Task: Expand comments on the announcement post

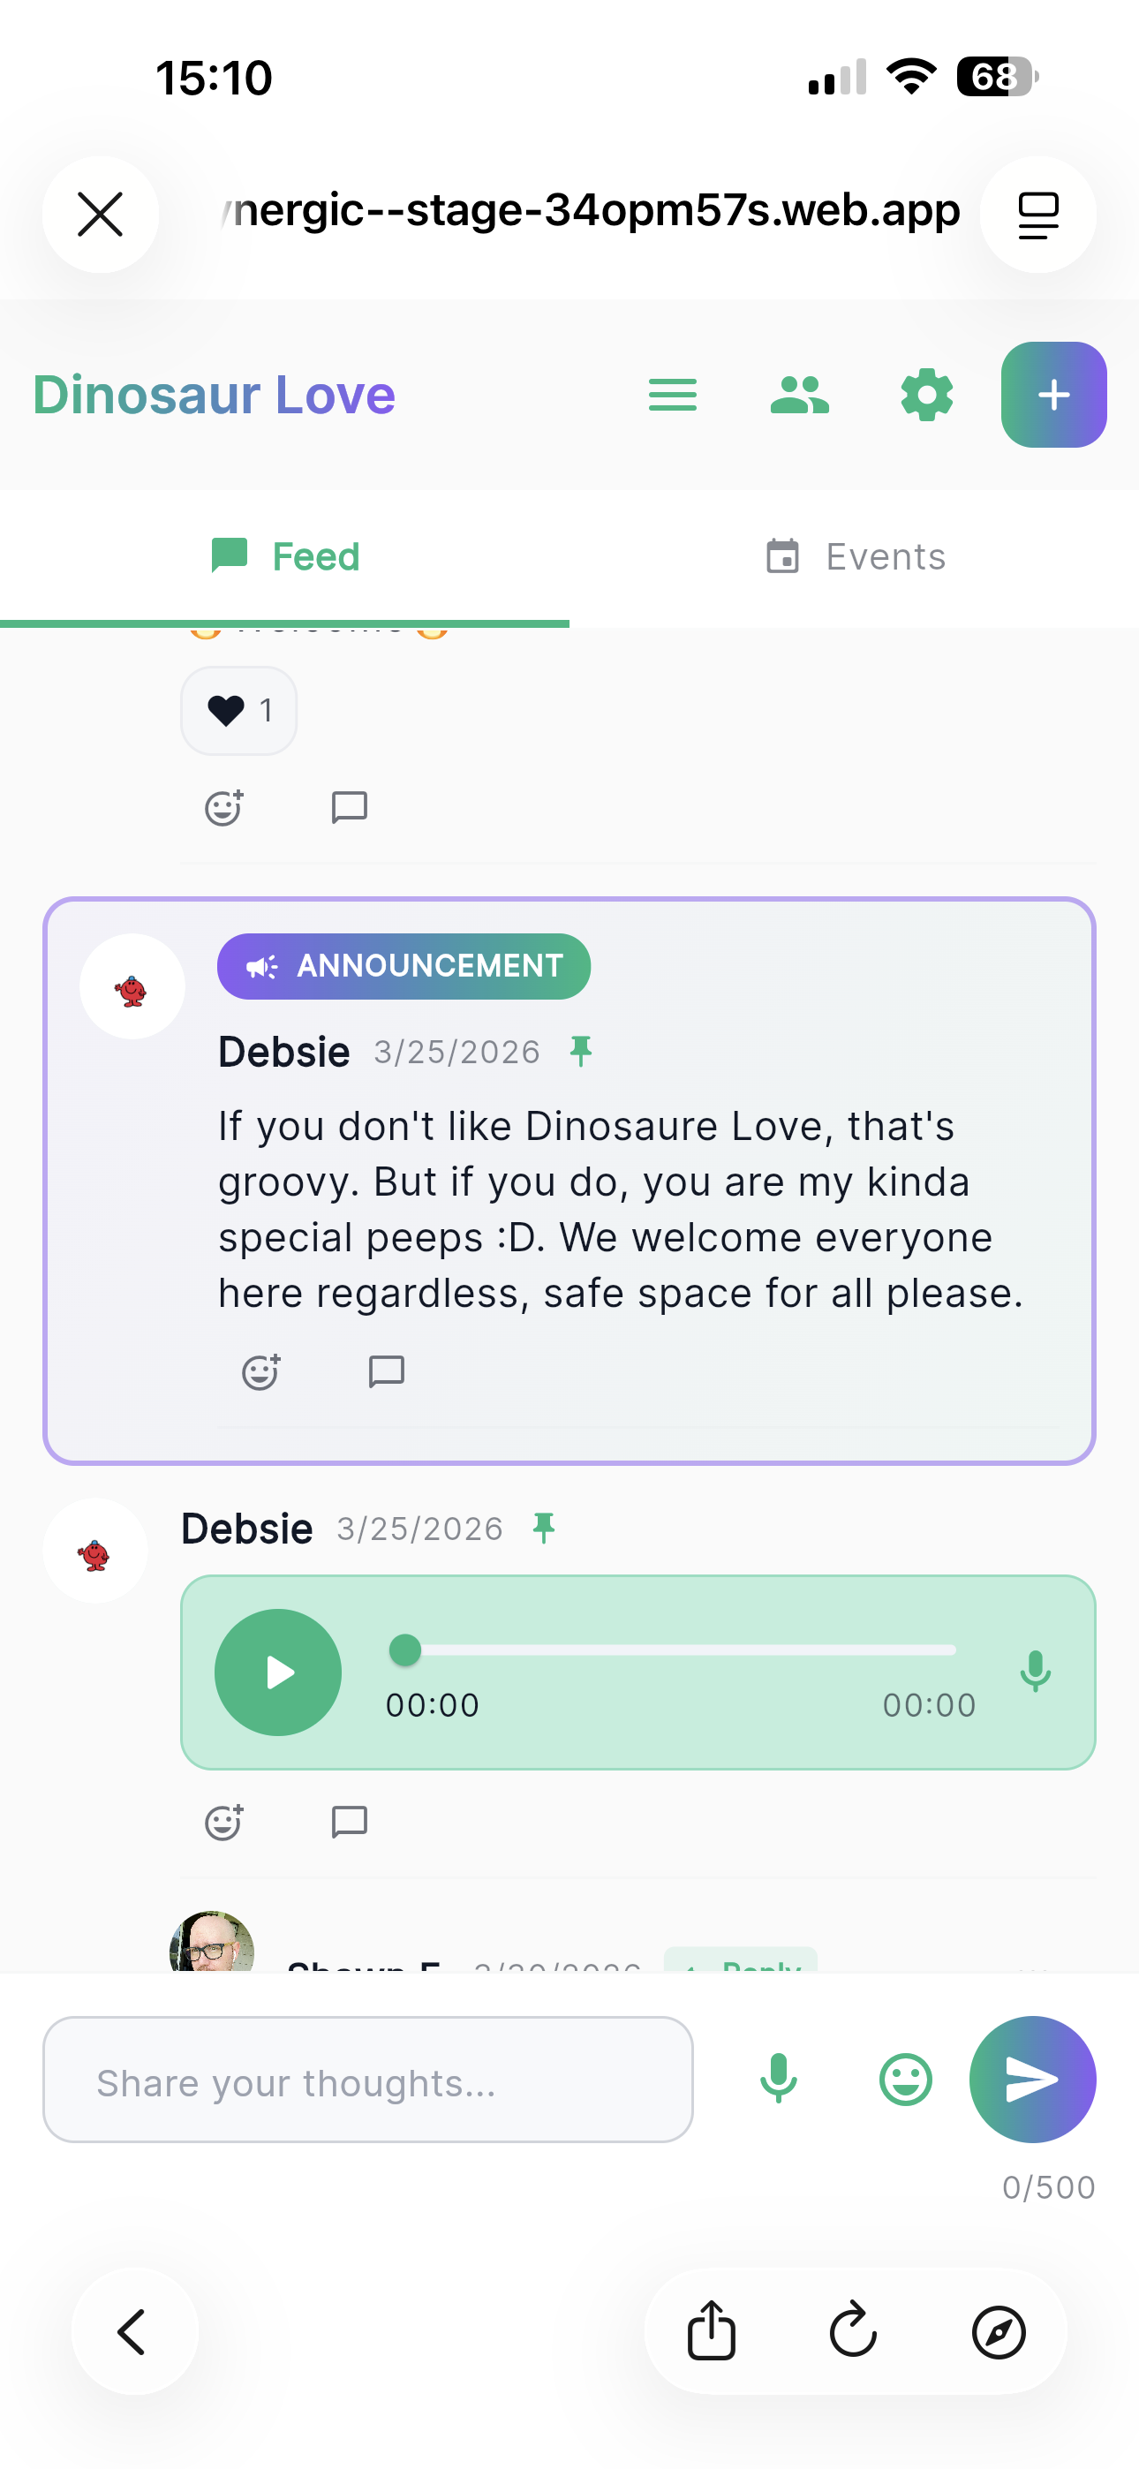Action: pyautogui.click(x=388, y=1372)
